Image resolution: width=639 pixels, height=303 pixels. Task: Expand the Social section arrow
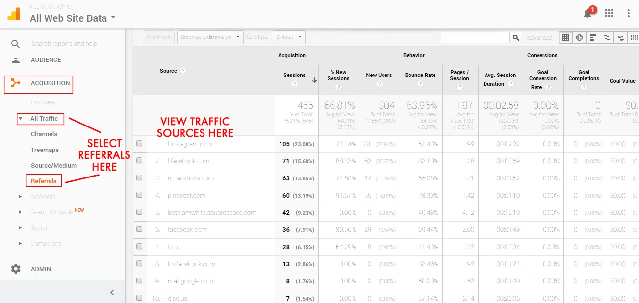[x=21, y=228]
